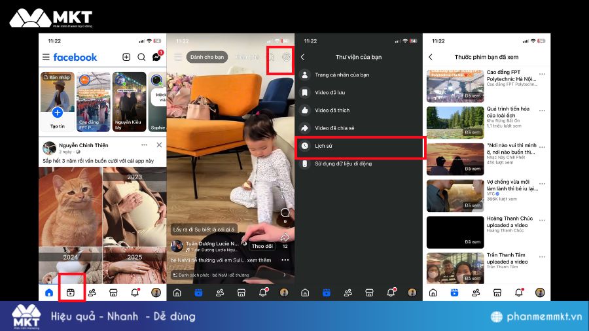The image size is (589, 331).
Task: Open profile avatar tab on Facebook home screen
Action: pos(156,292)
